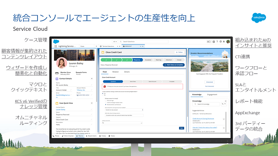Click the Contact Details purple icon

pos(57,79)
